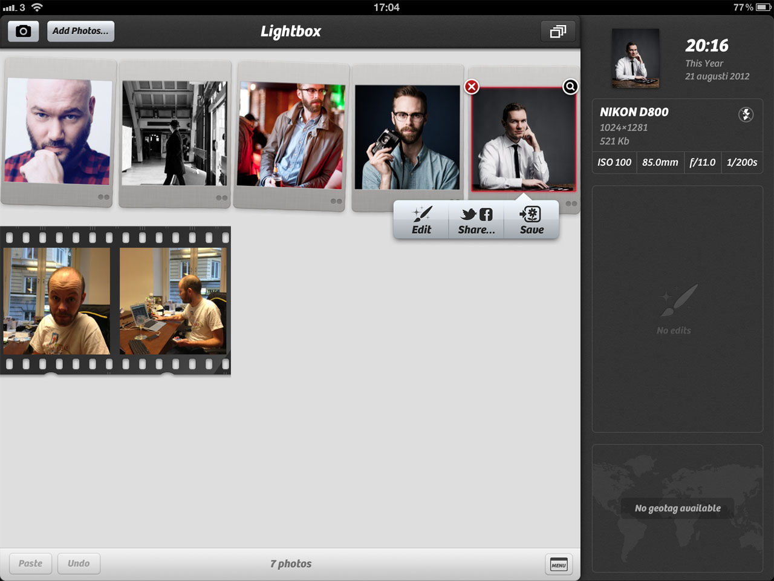Select first filmstrip frame with man's face
Screen dimensions: 774x581
tap(56, 301)
